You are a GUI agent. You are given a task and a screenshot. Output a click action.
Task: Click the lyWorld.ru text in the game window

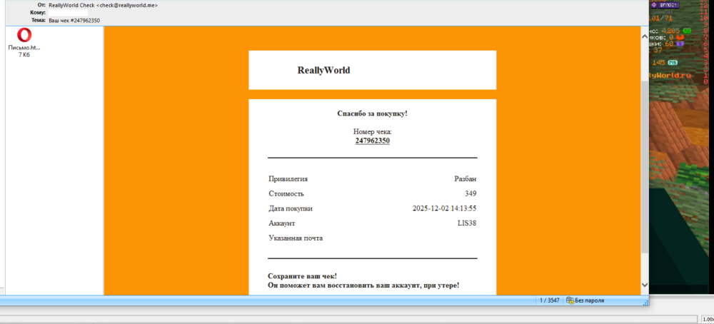[x=670, y=75]
